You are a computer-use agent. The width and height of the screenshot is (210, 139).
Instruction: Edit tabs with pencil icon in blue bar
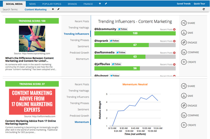106,4
